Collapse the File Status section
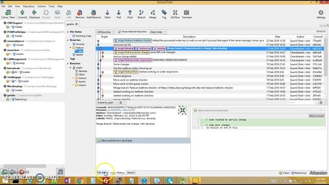This screenshot has height=185, width=329. 68,32
